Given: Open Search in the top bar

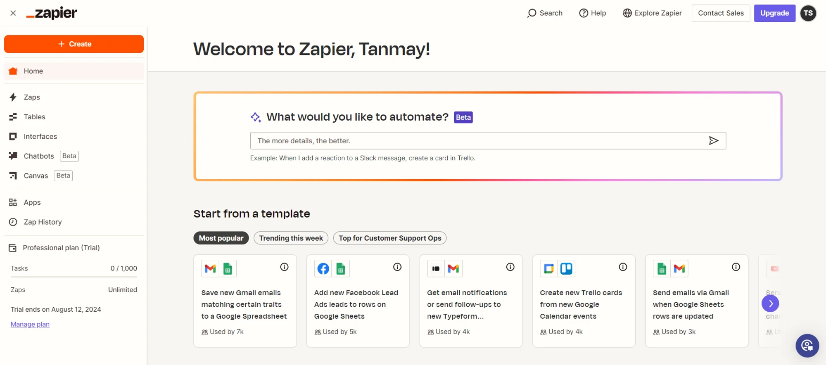Looking at the screenshot, I should [x=545, y=13].
